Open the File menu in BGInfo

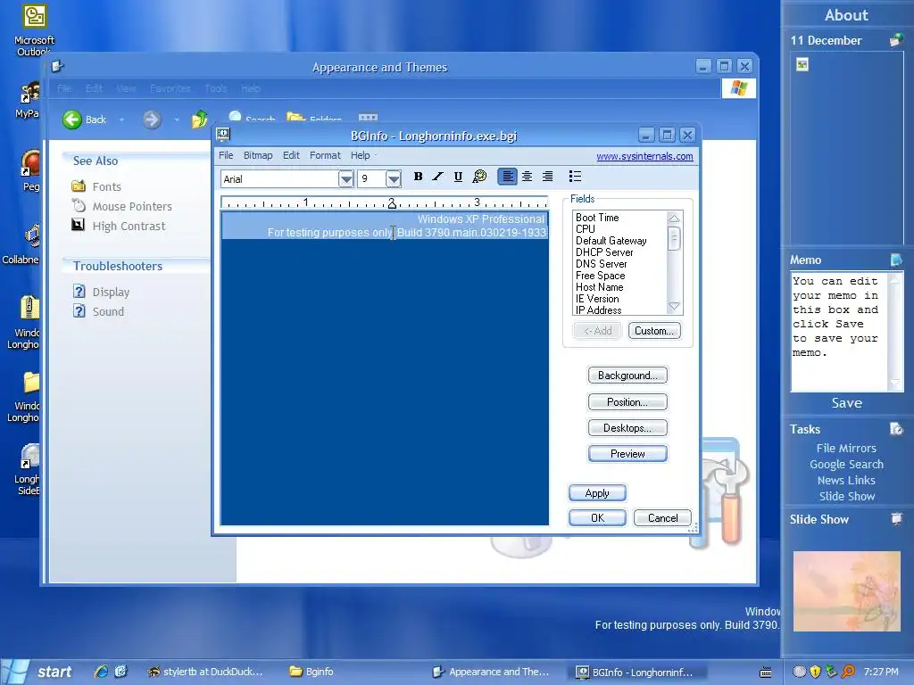pos(226,155)
